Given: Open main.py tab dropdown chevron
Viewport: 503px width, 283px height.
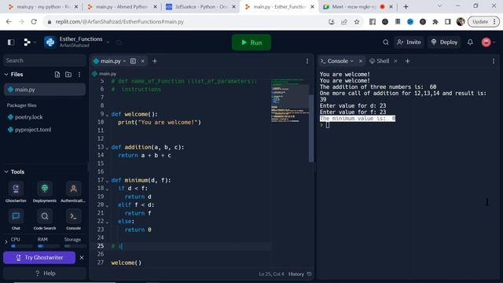Looking at the screenshot, I should coord(124,61).
